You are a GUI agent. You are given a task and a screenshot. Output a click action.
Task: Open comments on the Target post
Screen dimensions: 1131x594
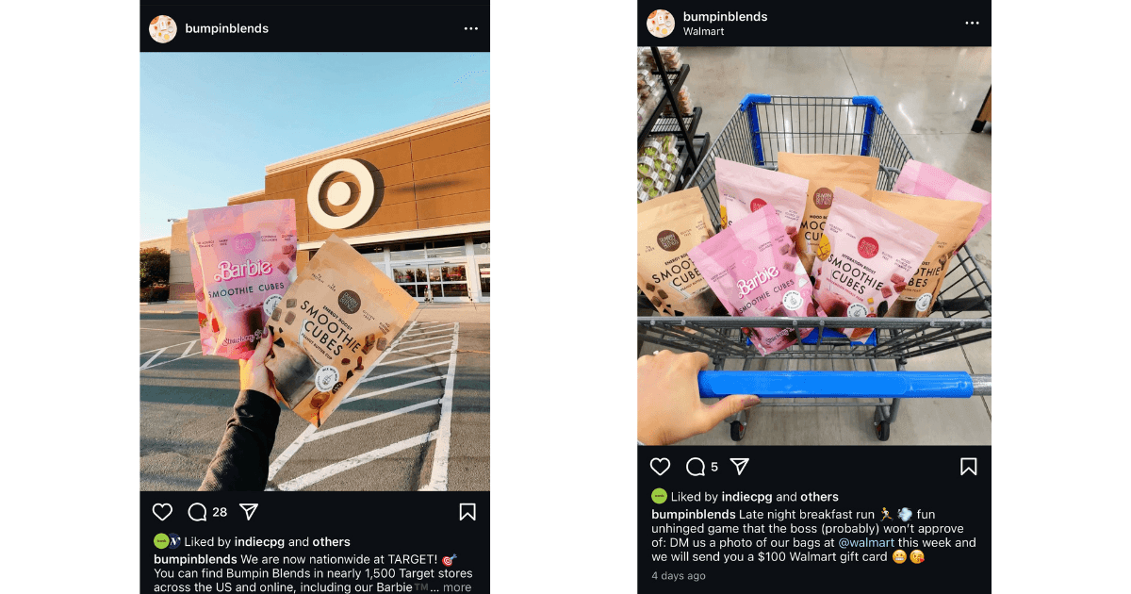tap(197, 512)
